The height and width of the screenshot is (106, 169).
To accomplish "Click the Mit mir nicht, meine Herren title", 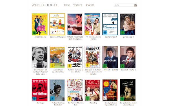I will pyautogui.click(x=93, y=38).
